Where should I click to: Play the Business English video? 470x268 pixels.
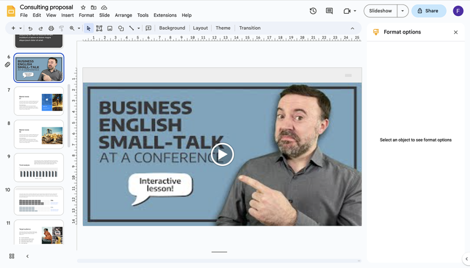pos(222,154)
